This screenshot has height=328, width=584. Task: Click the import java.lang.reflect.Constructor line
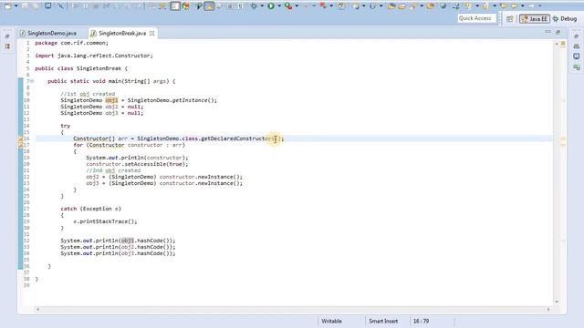[x=94, y=56]
